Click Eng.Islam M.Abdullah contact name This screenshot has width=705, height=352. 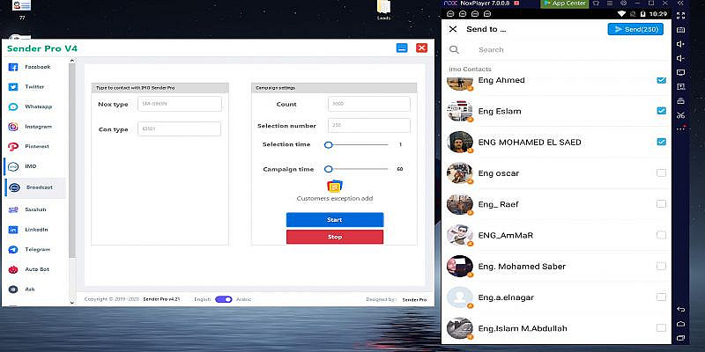pos(523,328)
